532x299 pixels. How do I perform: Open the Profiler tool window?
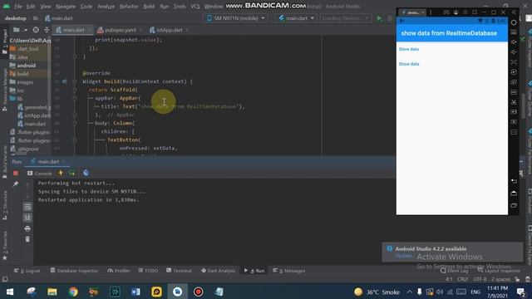pyautogui.click(x=119, y=271)
